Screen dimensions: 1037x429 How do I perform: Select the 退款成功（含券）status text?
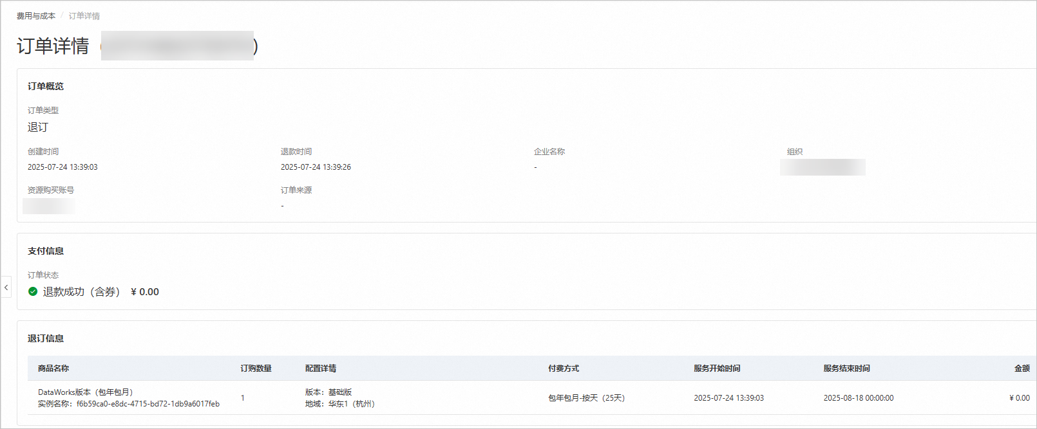click(82, 292)
